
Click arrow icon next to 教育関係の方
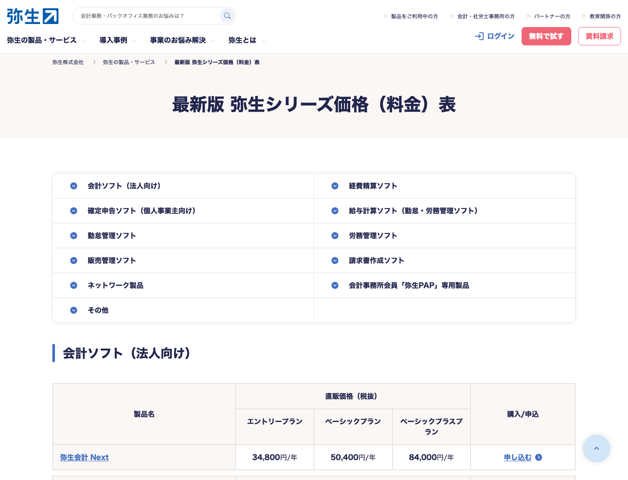pos(584,17)
